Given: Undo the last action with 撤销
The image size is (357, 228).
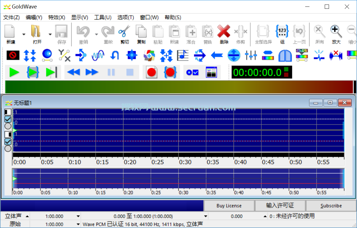Looking at the screenshot, I should pyautogui.click(x=83, y=34).
